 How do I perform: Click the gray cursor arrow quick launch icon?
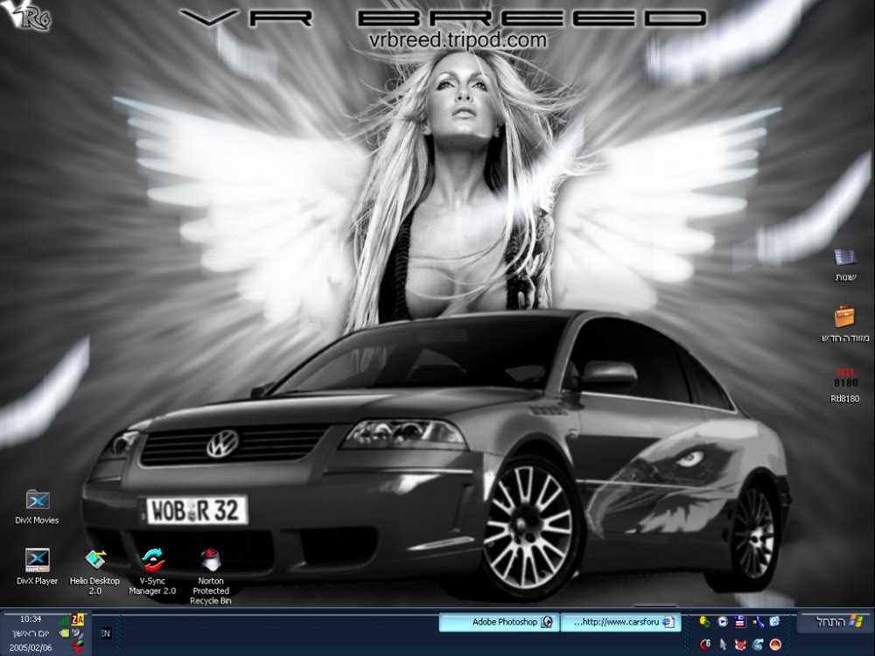point(723,645)
